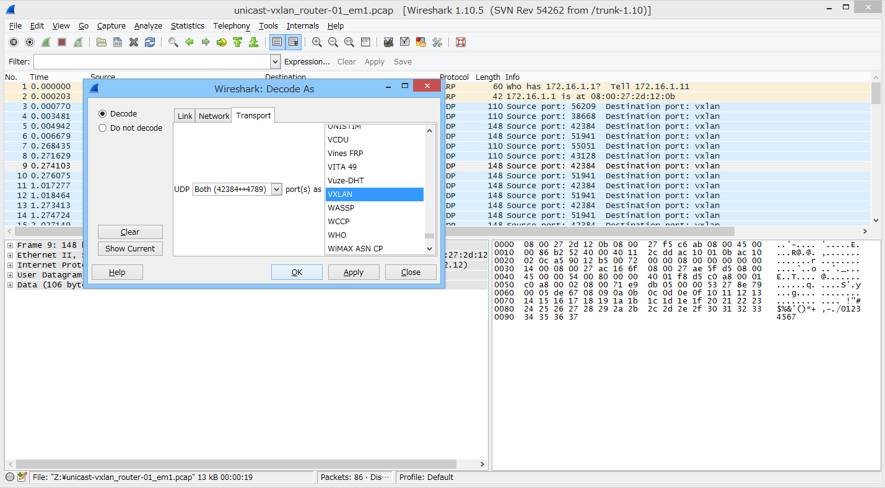Open a capture file folder icon
Image resolution: width=885 pixels, height=488 pixels.
click(x=102, y=42)
